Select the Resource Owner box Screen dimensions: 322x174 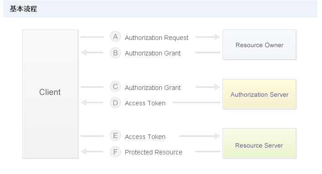click(x=260, y=45)
